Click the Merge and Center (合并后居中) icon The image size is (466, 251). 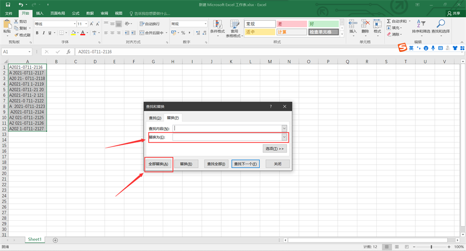click(142, 33)
